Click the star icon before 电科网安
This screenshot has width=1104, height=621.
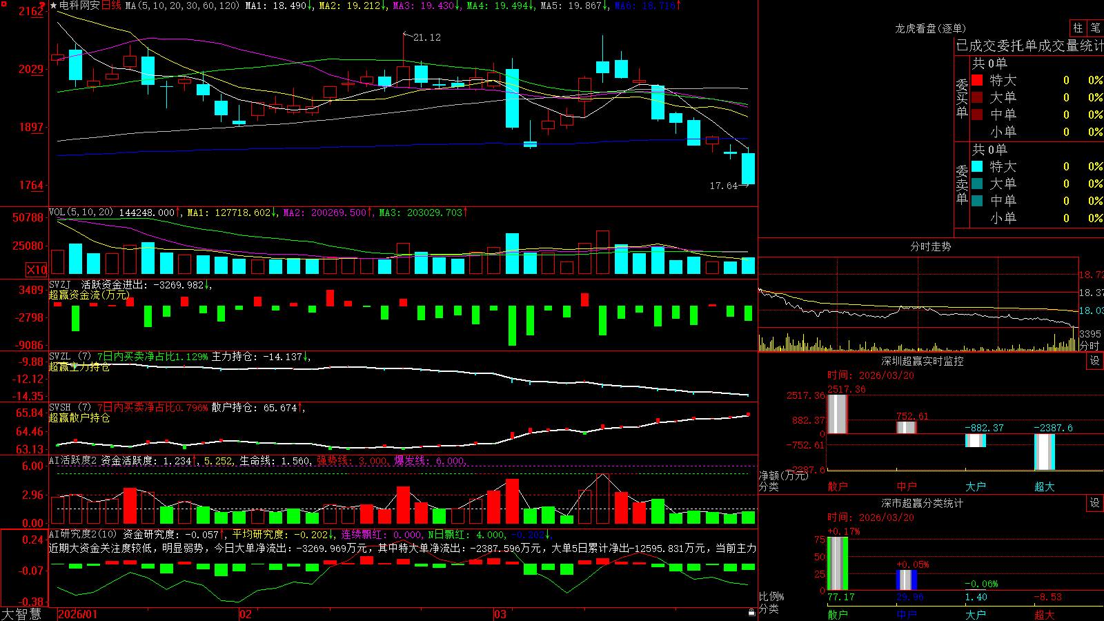[54, 6]
